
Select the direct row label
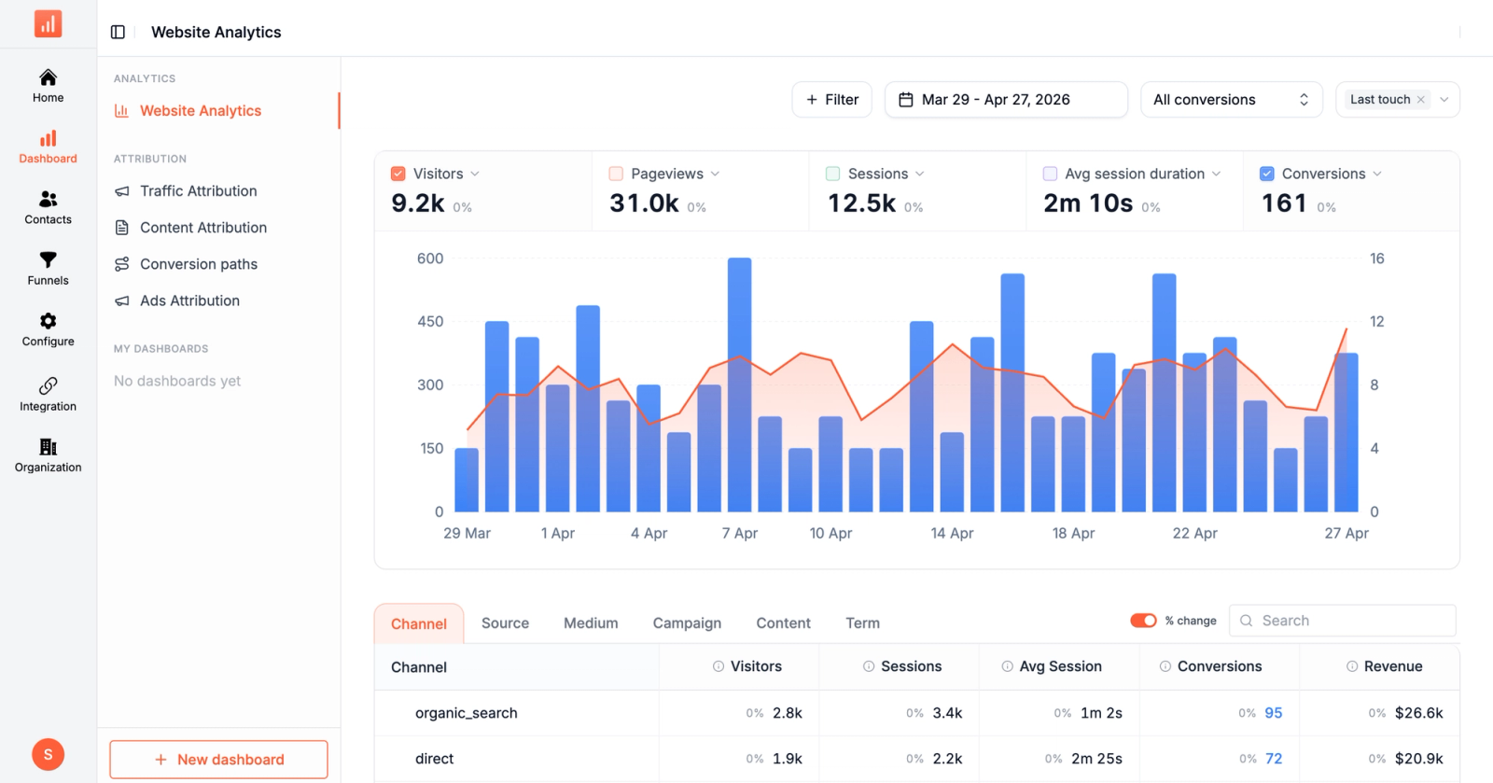pyautogui.click(x=435, y=759)
